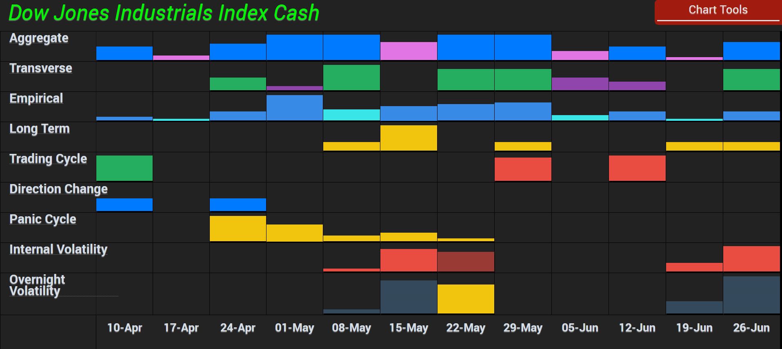Select the Direction Change label
The image size is (782, 349).
pyautogui.click(x=58, y=189)
